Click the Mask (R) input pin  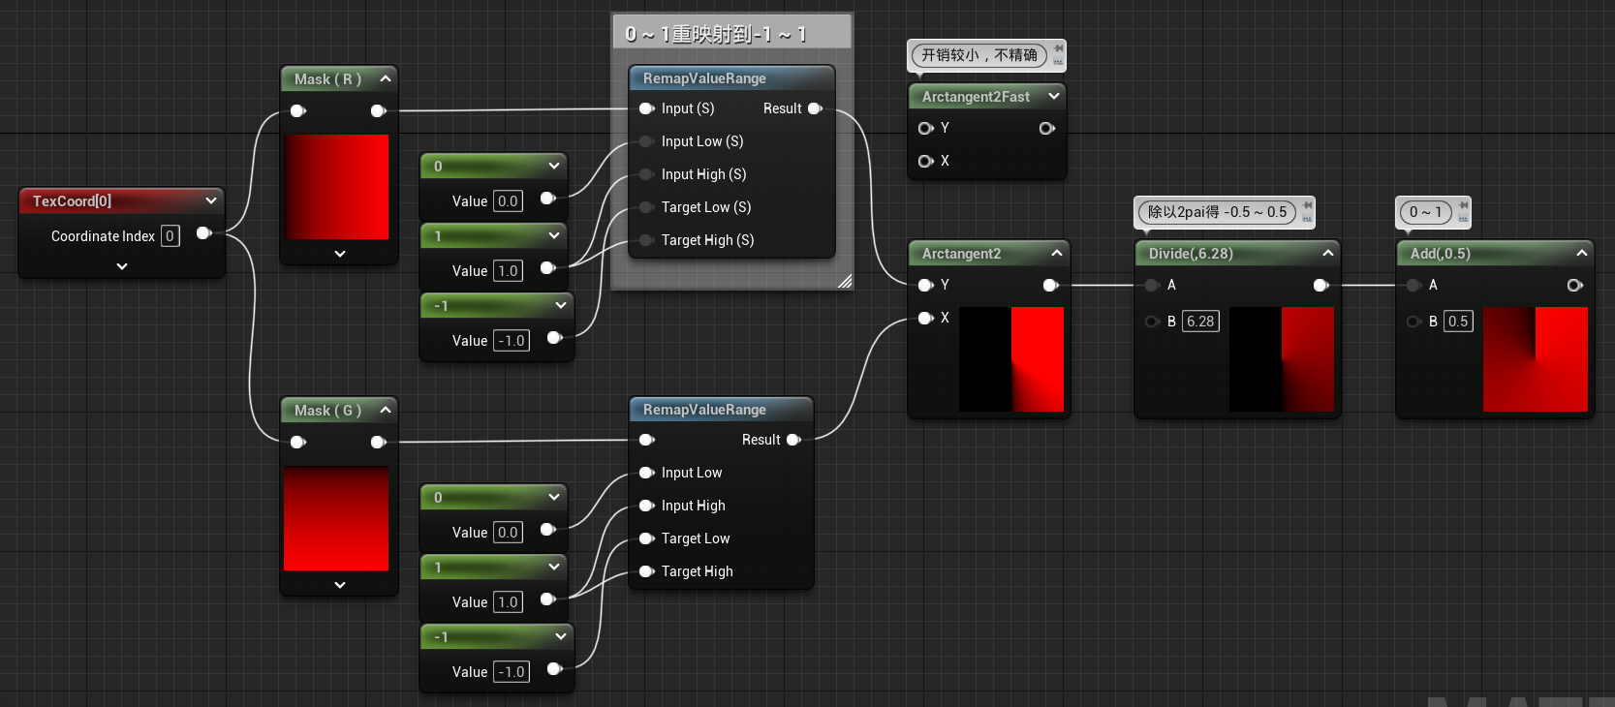point(298,110)
